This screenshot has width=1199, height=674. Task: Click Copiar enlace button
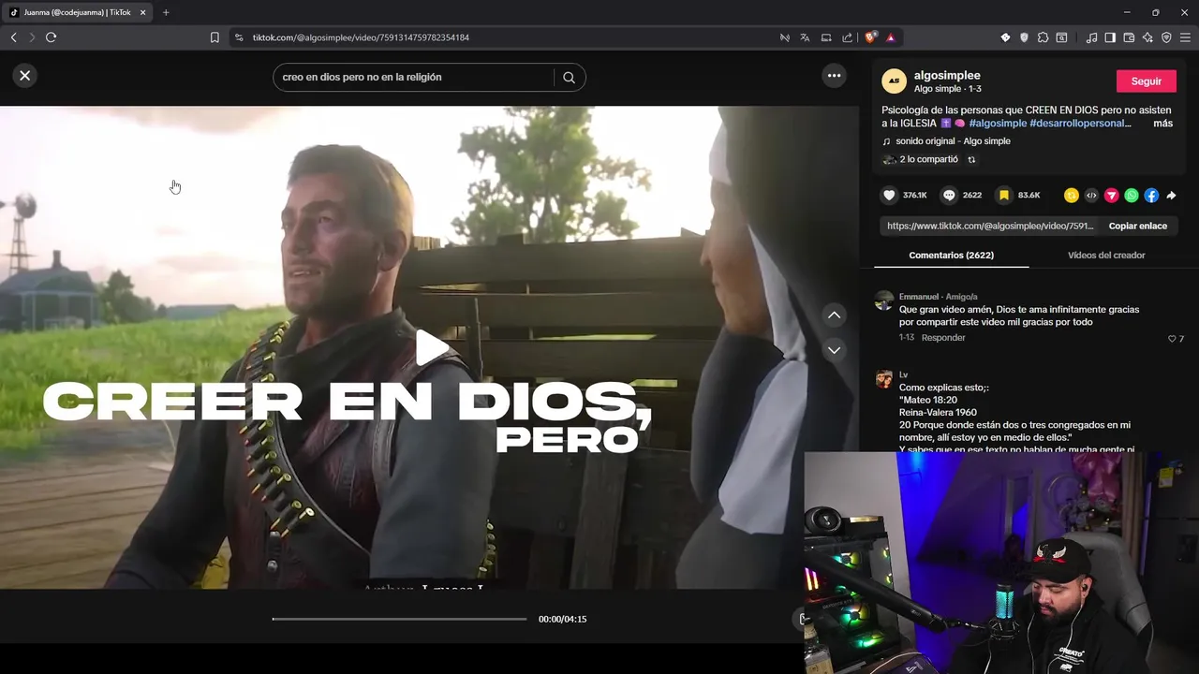[1138, 226]
